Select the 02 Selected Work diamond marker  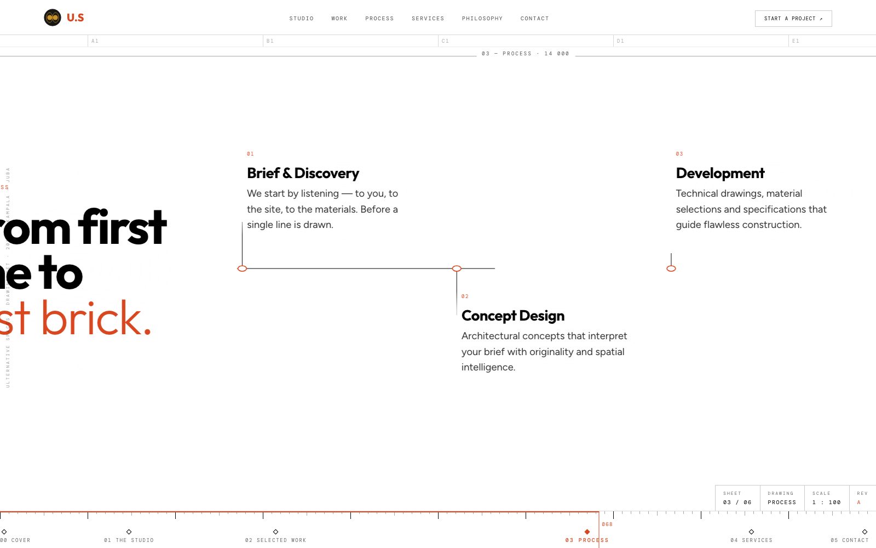click(x=275, y=532)
